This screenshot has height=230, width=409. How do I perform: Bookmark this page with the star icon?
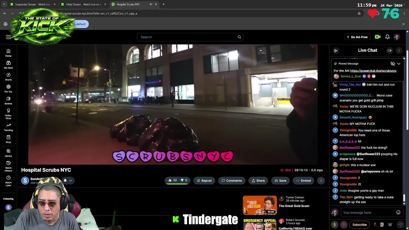click(x=359, y=13)
